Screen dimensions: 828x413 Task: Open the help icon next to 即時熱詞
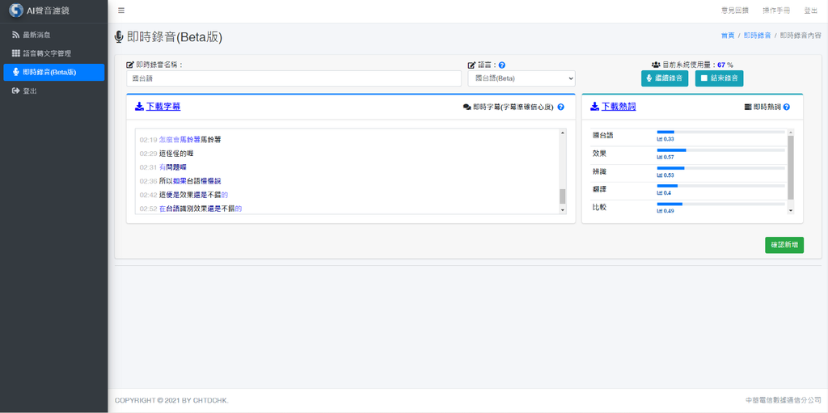tap(786, 107)
